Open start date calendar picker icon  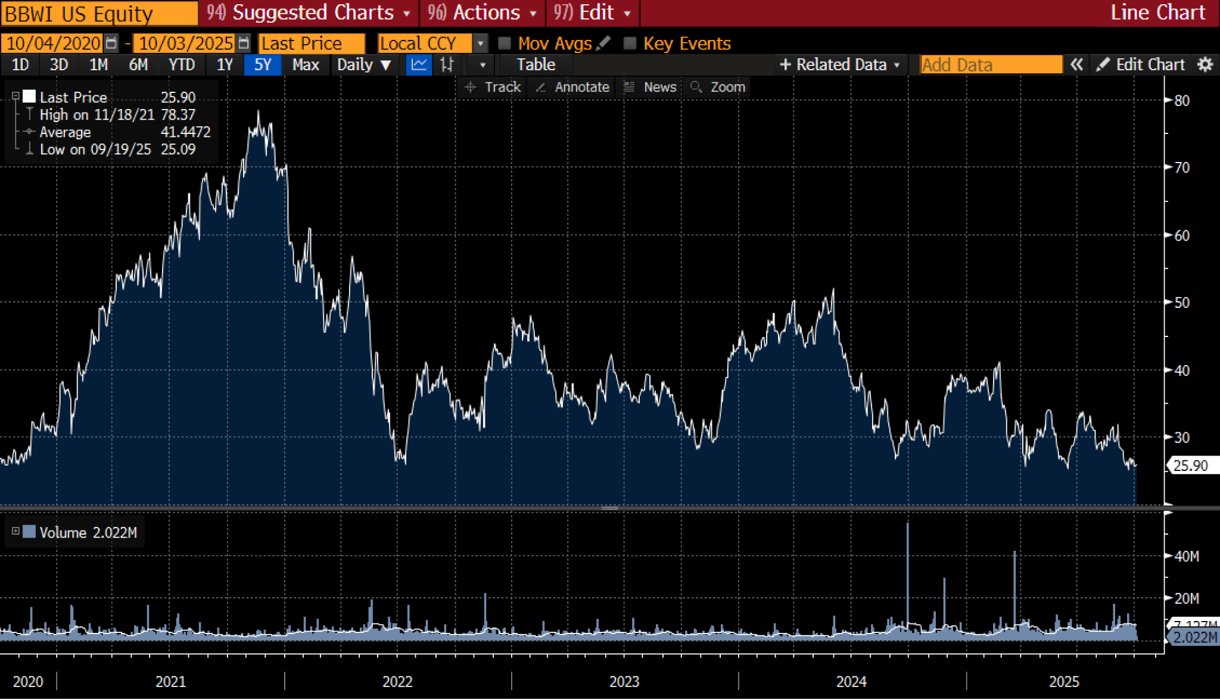coord(111,43)
